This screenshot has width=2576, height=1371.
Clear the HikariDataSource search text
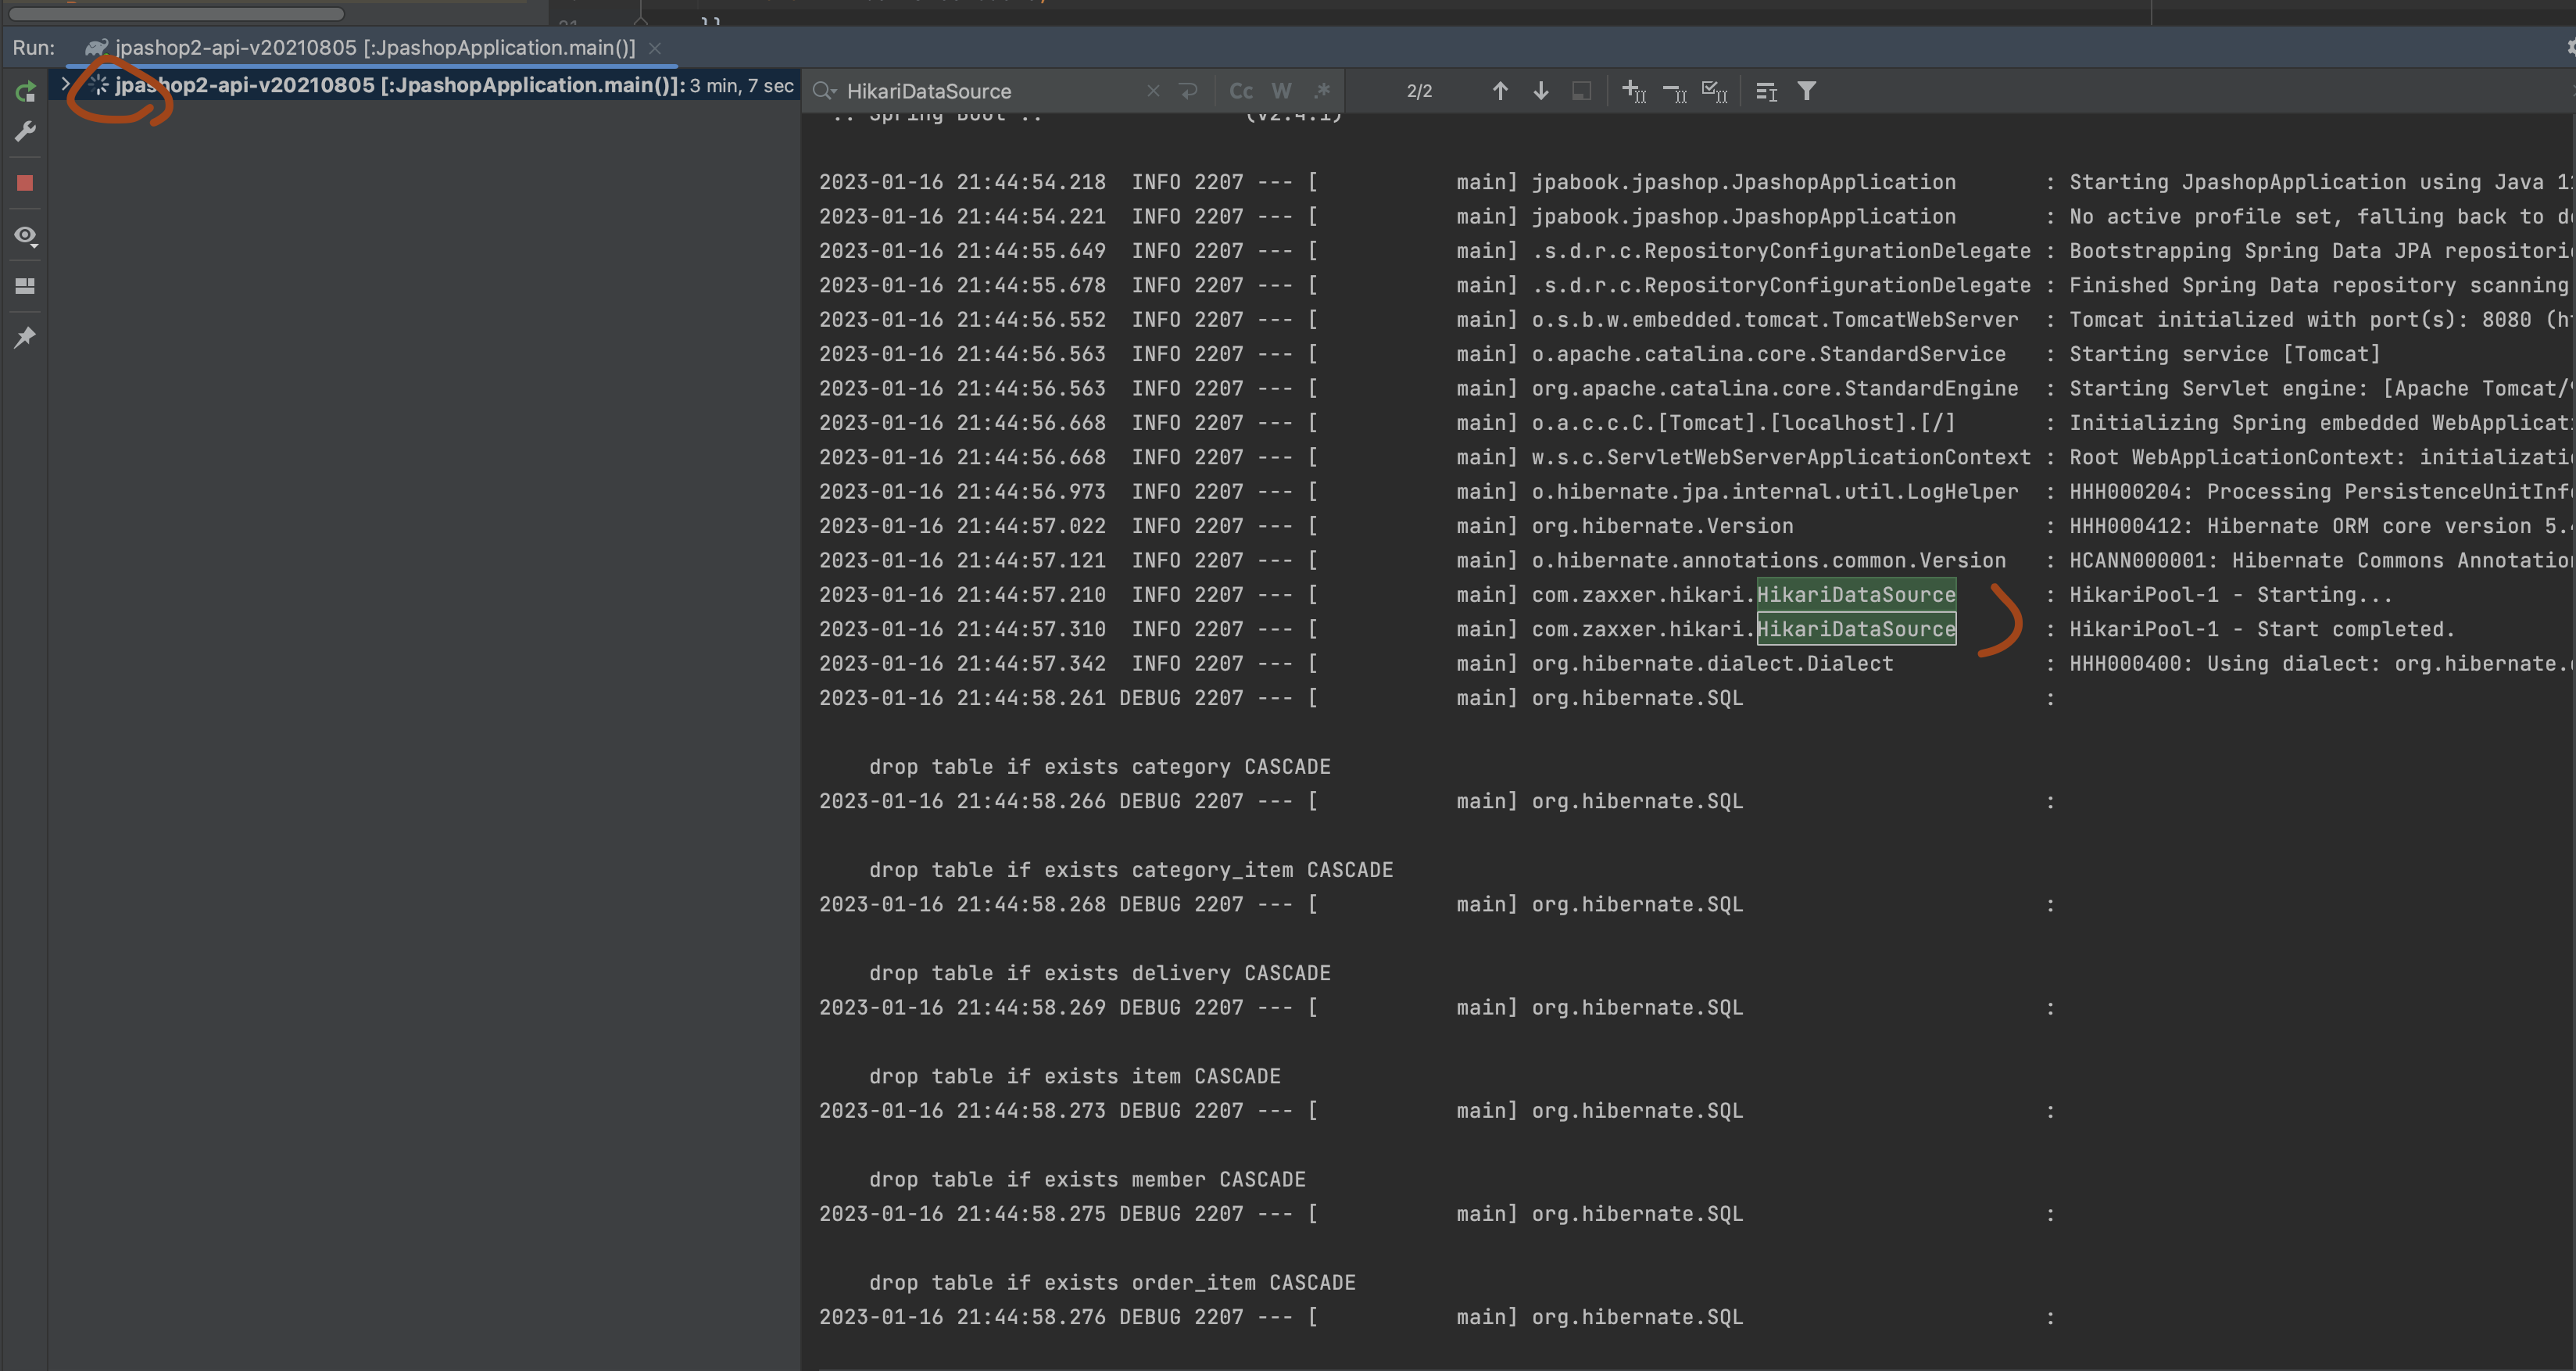click(x=1153, y=91)
